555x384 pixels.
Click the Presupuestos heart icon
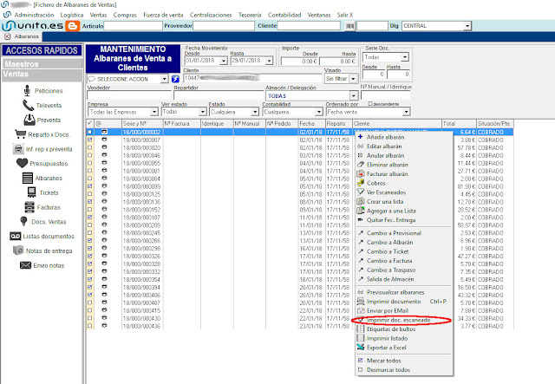[23, 162]
